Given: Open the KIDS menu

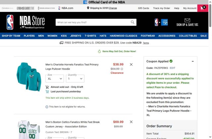Looking at the screenshot, I should tap(64, 36).
